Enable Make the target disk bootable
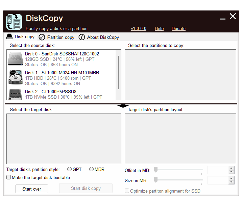242x199 pixels. [x=9, y=177]
